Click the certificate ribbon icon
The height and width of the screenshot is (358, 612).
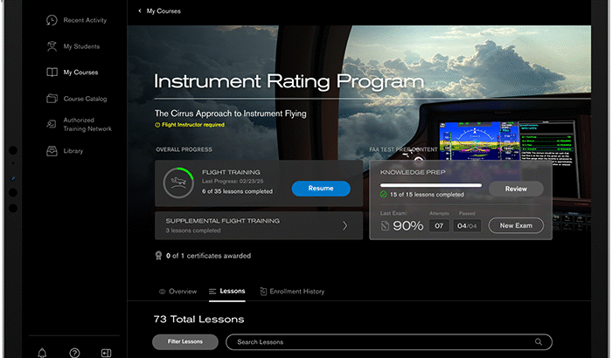coord(158,256)
